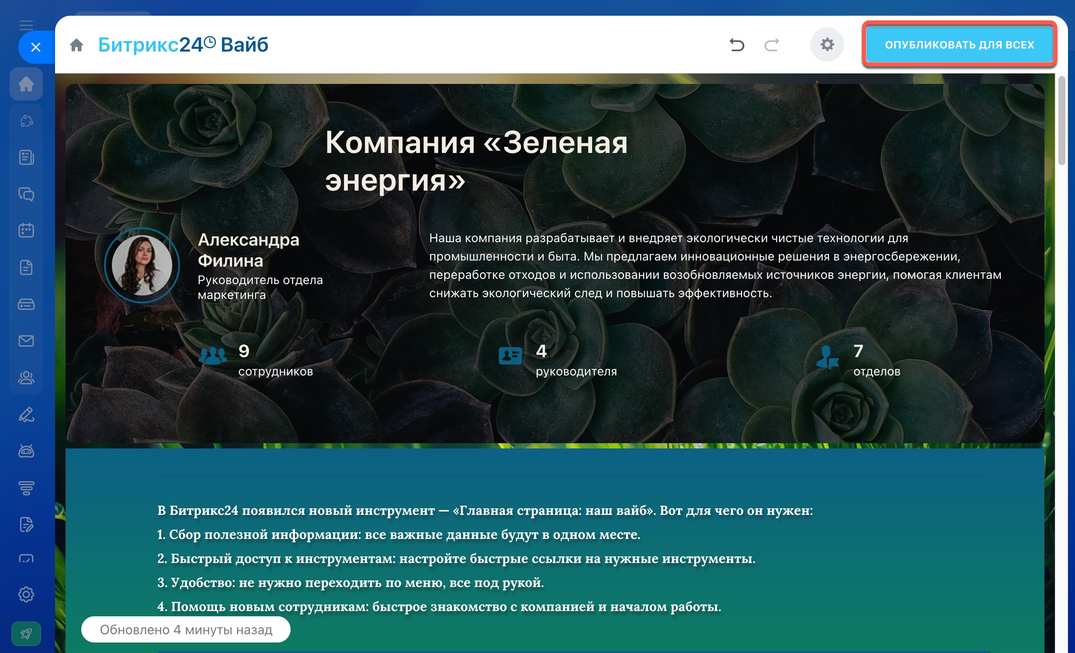Click the home icon beside Битрикс24 Вайб

[76, 45]
